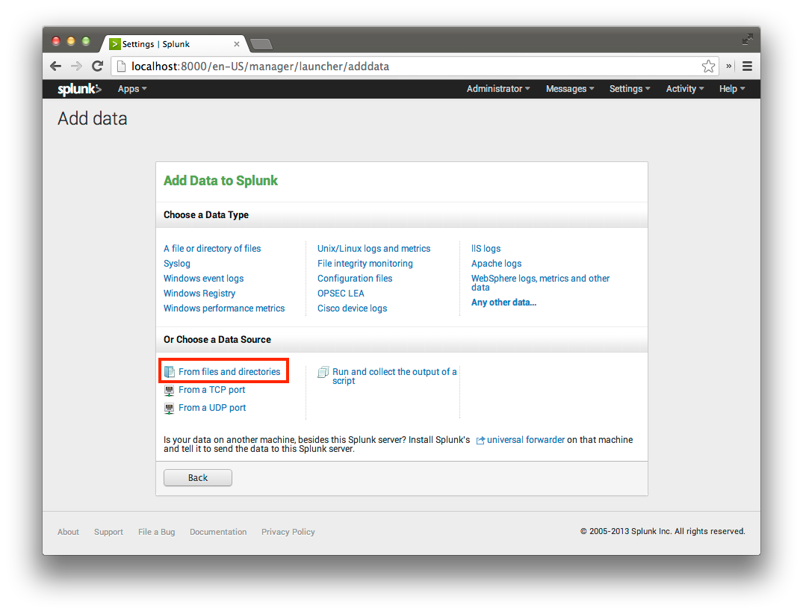
Task: Close the Settings | Splunk tab
Action: coord(237,44)
